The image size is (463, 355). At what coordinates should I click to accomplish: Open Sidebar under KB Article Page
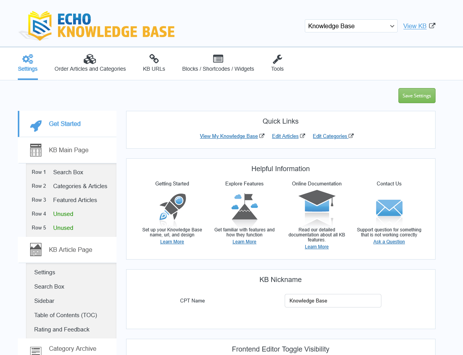[44, 301]
